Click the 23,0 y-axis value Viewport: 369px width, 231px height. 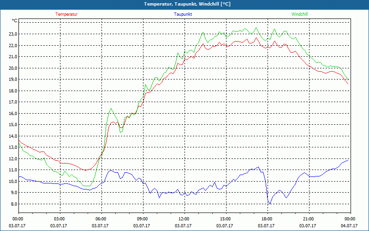[13, 34]
